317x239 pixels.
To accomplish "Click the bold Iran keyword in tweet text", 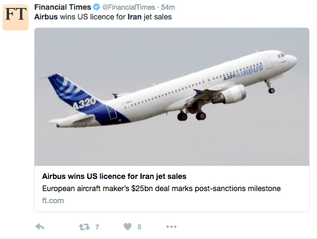I will tap(135, 17).
